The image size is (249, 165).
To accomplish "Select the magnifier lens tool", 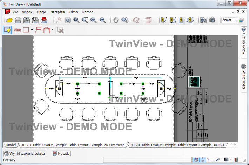I will click(124, 20).
